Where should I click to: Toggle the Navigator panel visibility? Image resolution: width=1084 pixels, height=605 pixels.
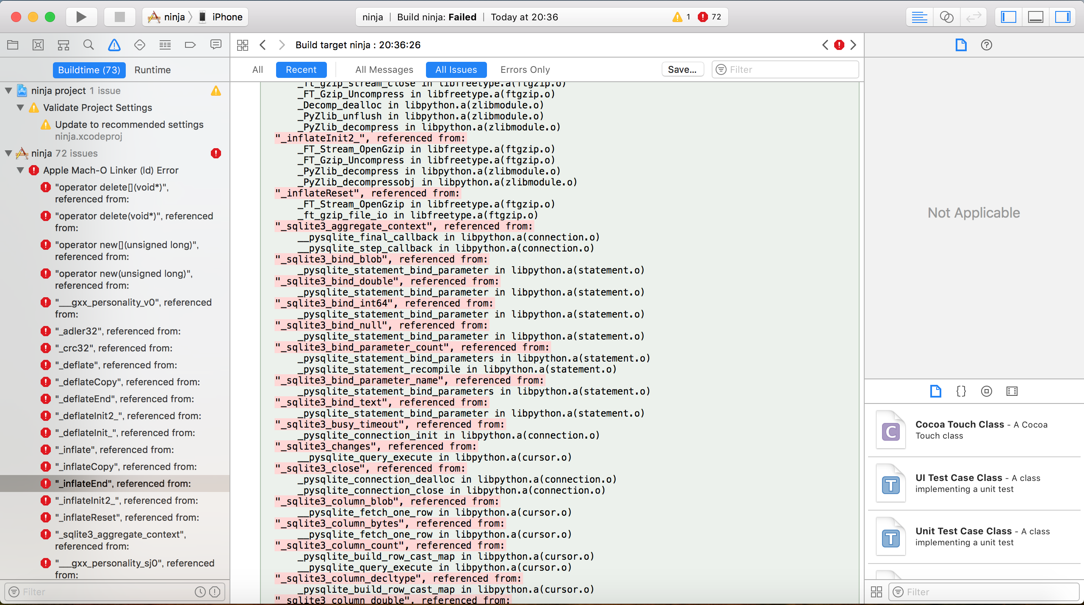(1008, 17)
